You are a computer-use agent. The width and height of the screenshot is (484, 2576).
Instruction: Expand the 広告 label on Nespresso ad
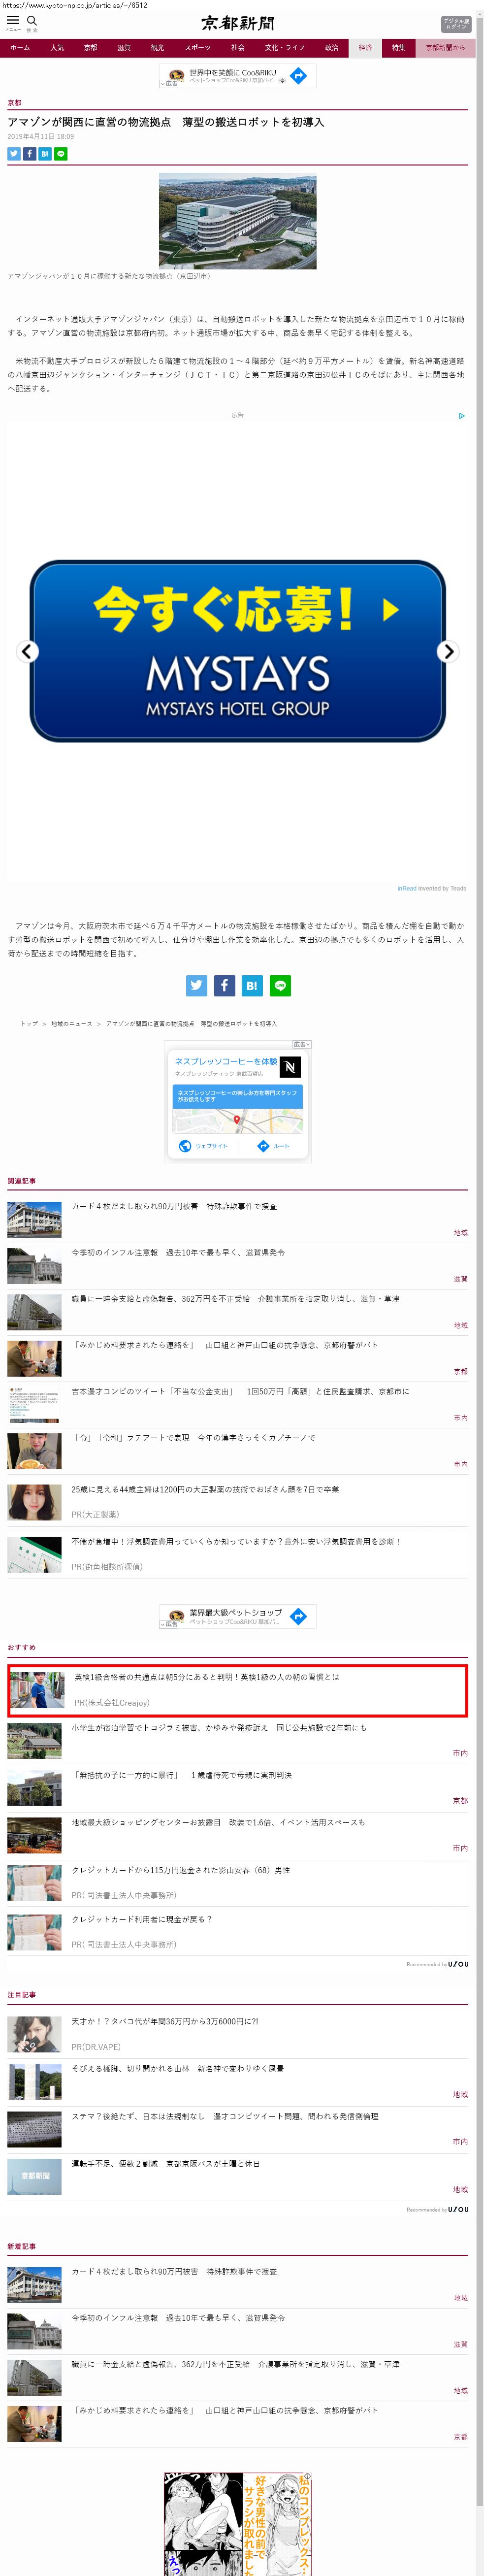coord(301,1044)
